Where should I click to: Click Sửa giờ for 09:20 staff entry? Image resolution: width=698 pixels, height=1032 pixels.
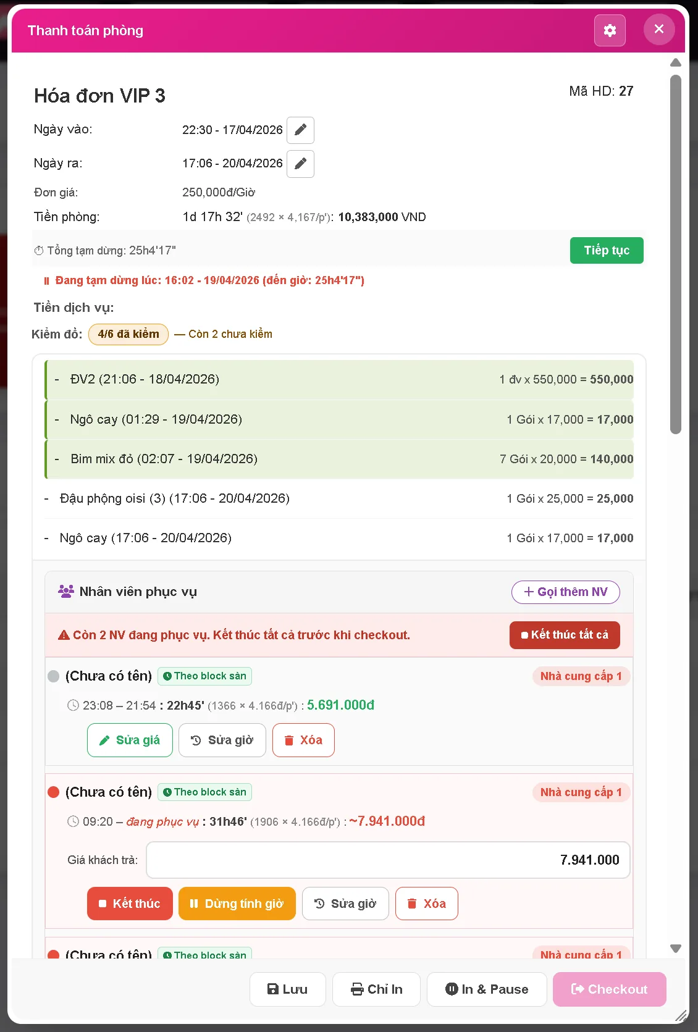coord(345,904)
